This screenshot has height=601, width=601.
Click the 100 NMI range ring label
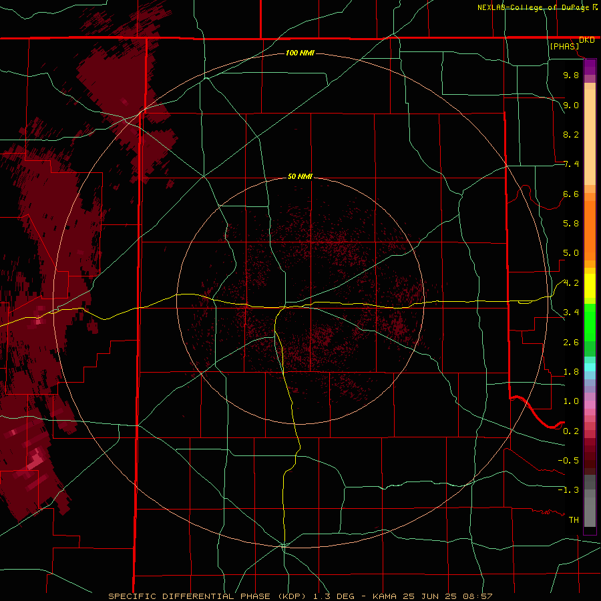pos(300,53)
